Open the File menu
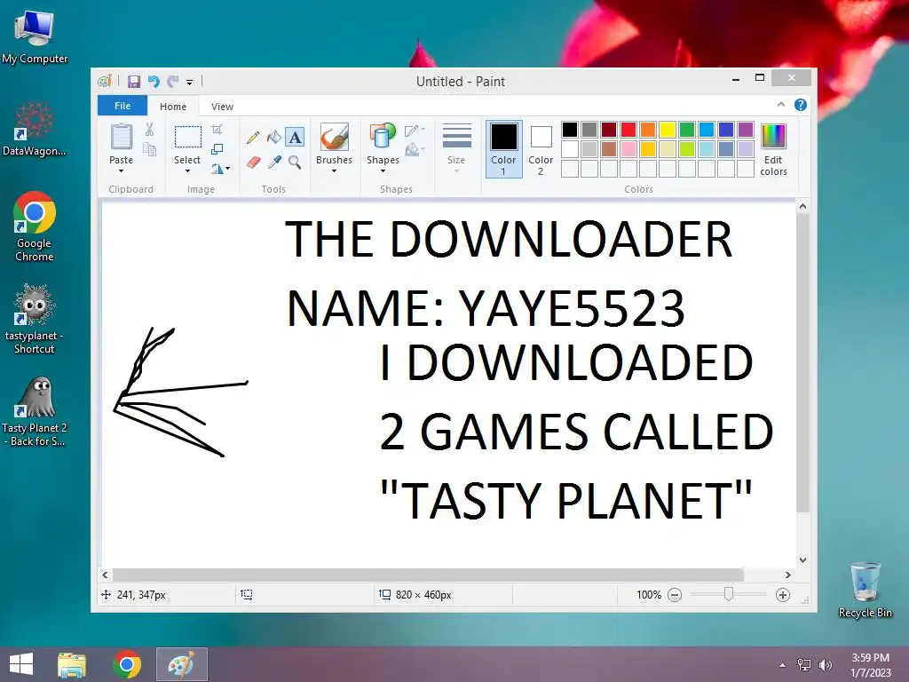The width and height of the screenshot is (909, 682). point(123,106)
